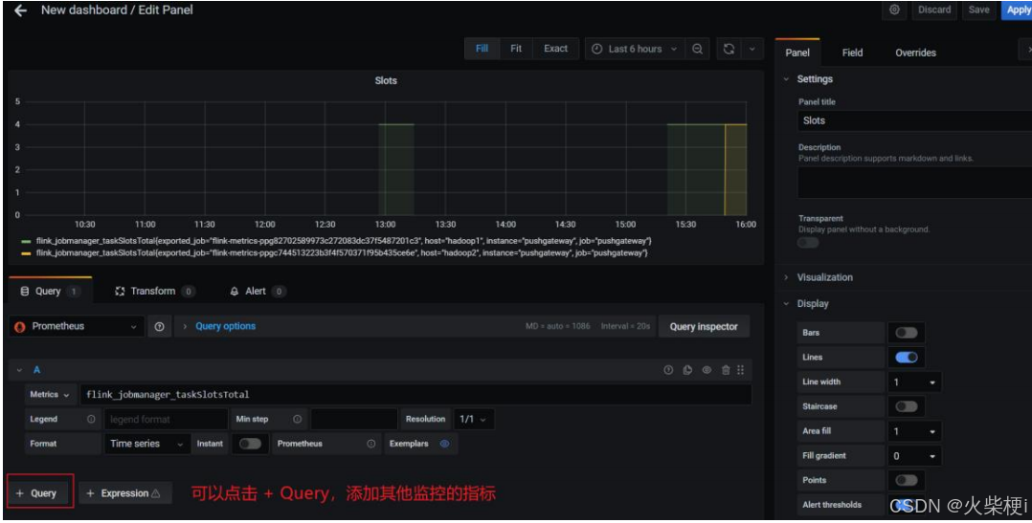Toggle the Bars switch

(x=907, y=333)
